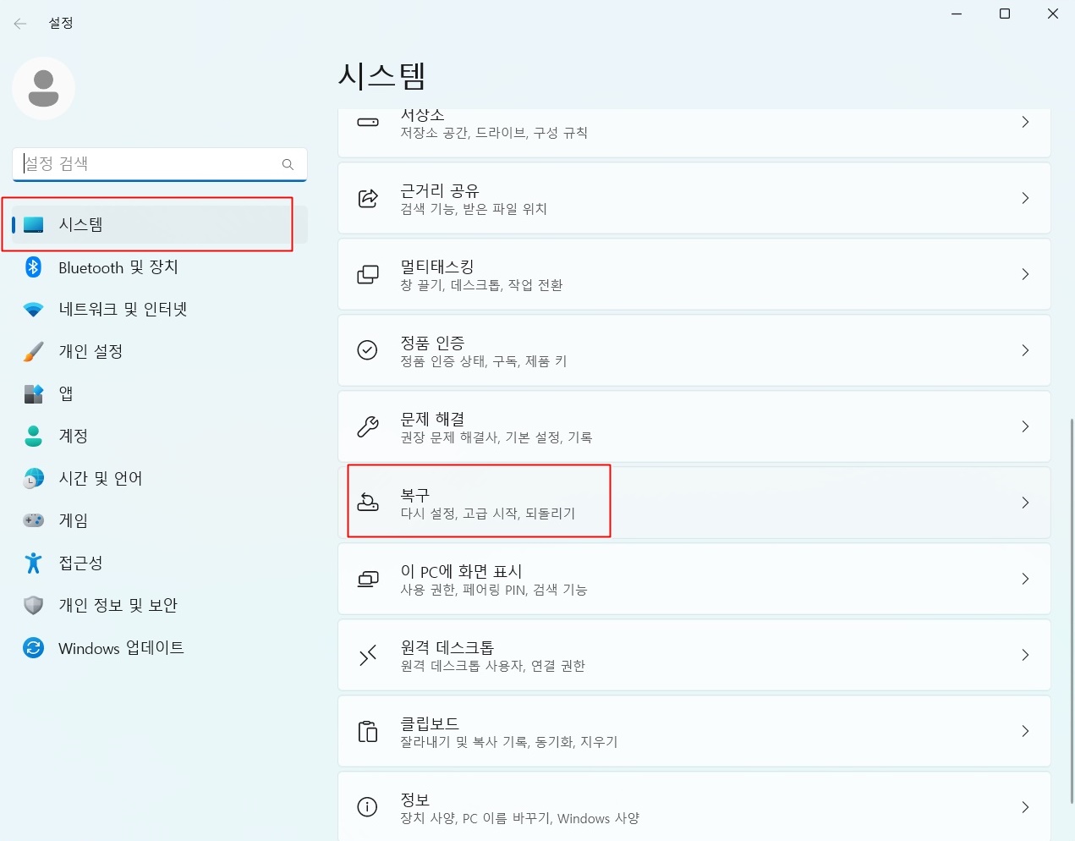Screen dimensions: 1075x841
Task: Focus the 설정 검색 input field
Action: pyautogui.click(x=160, y=164)
